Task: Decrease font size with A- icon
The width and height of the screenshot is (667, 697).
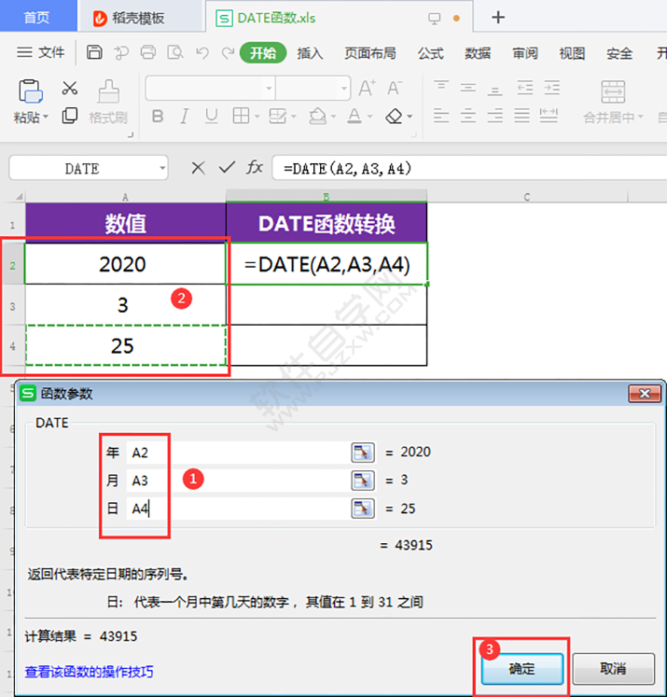Action: pyautogui.click(x=395, y=88)
